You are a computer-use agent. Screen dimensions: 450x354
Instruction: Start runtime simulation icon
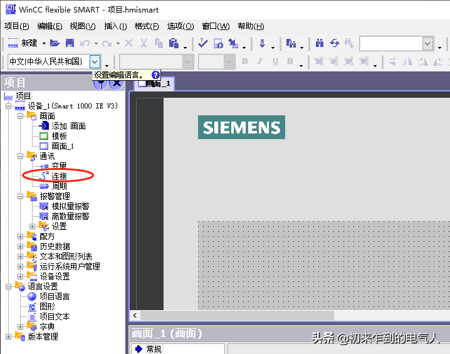[x=218, y=43]
